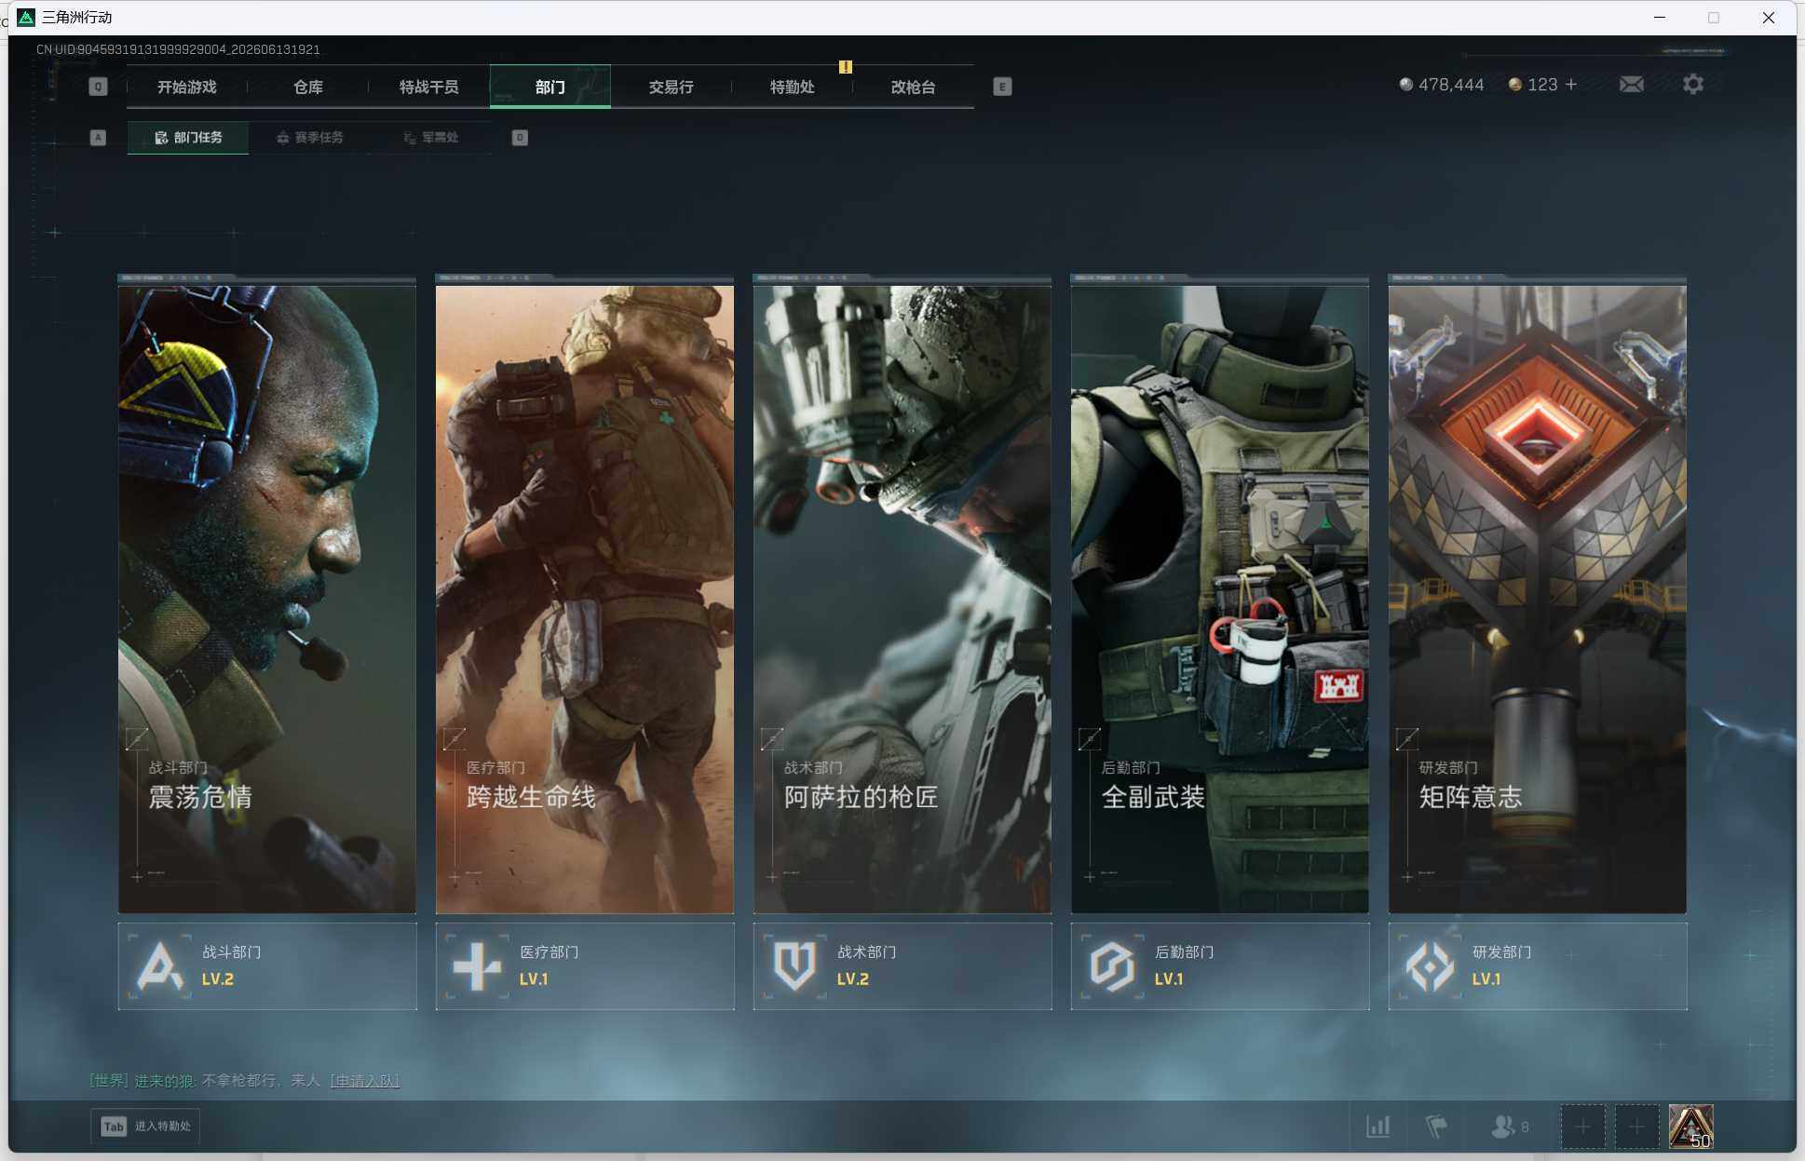Open the 改枪台 tab
Viewport: 1805px width, 1161px height.
(913, 87)
